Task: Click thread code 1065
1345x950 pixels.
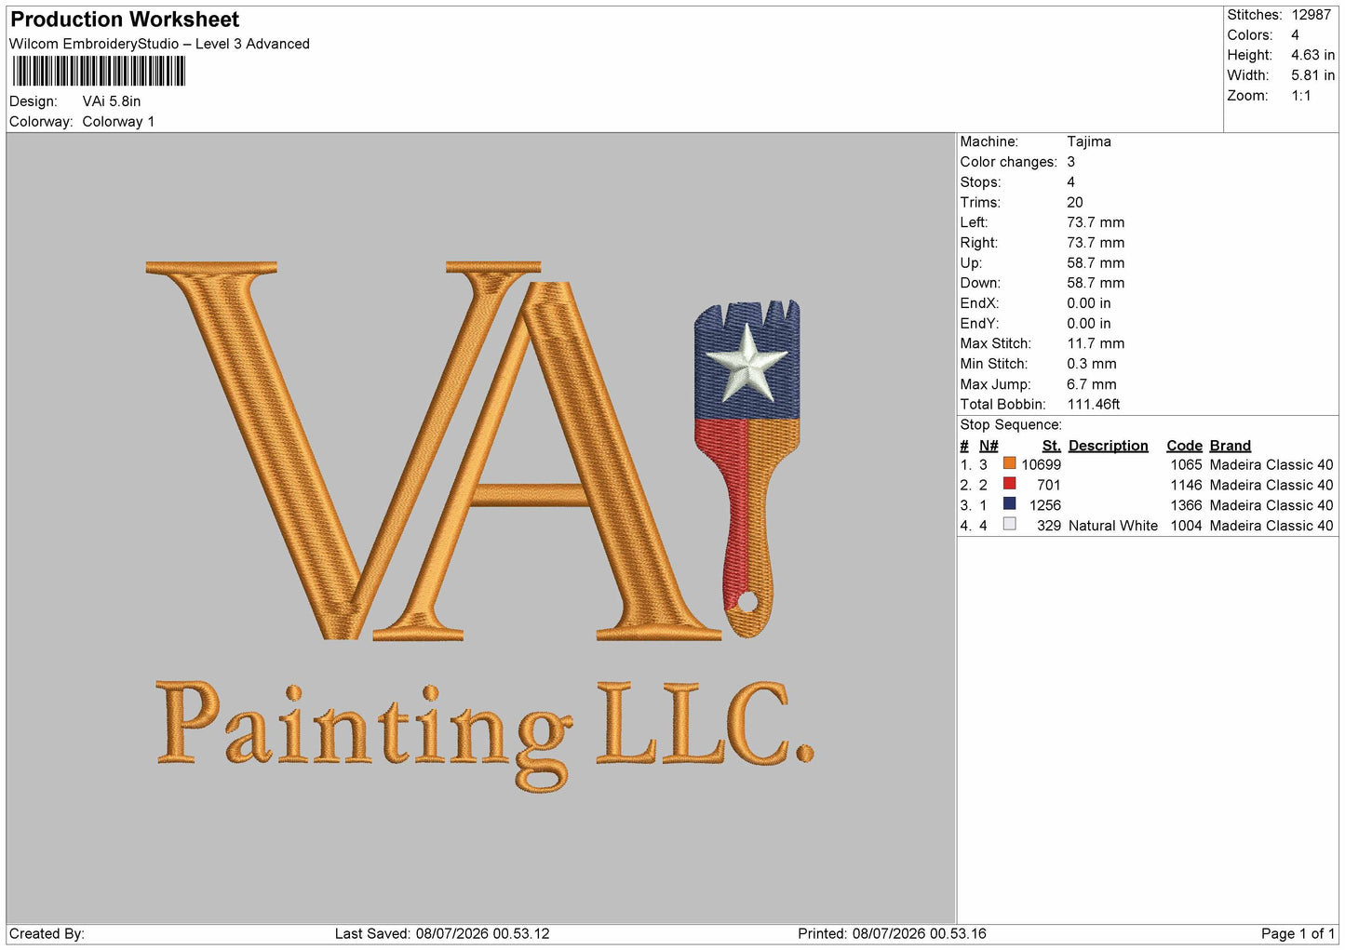Action: coord(1186,464)
